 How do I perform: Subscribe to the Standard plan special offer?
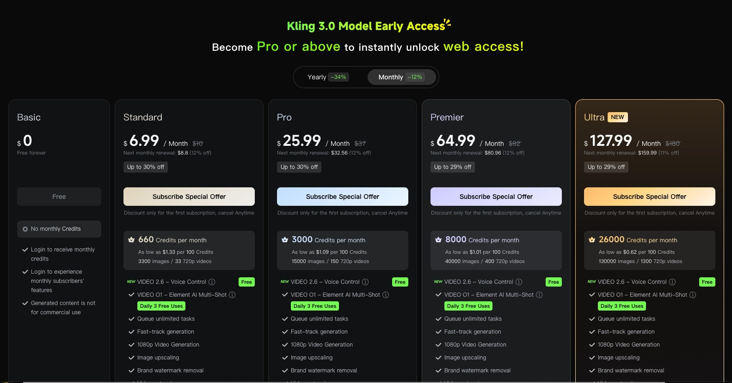(189, 197)
